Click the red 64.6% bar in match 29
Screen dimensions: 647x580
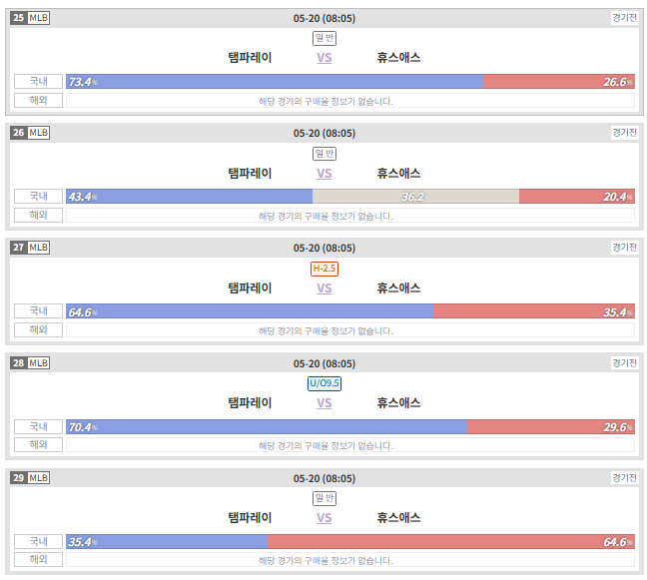tap(451, 541)
